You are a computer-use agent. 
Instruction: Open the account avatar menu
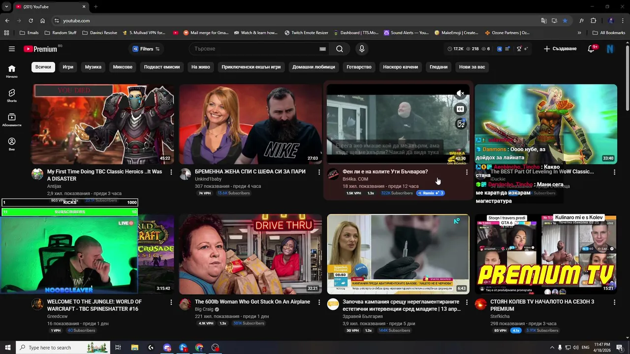click(x=610, y=49)
